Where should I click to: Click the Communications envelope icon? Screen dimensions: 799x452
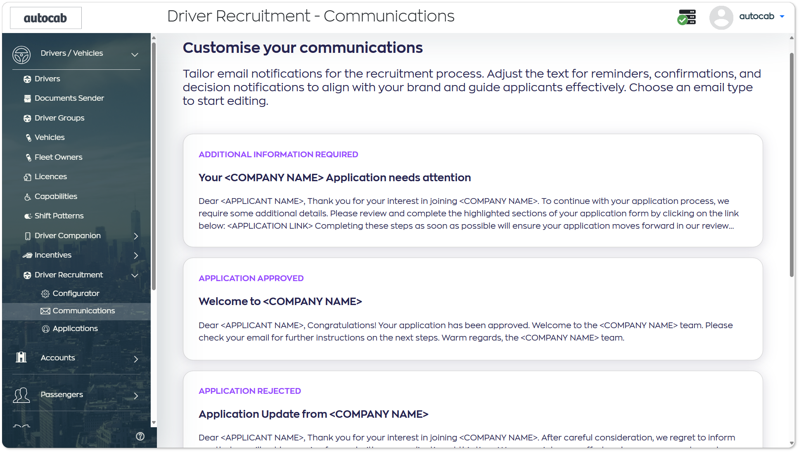pyautogui.click(x=45, y=311)
